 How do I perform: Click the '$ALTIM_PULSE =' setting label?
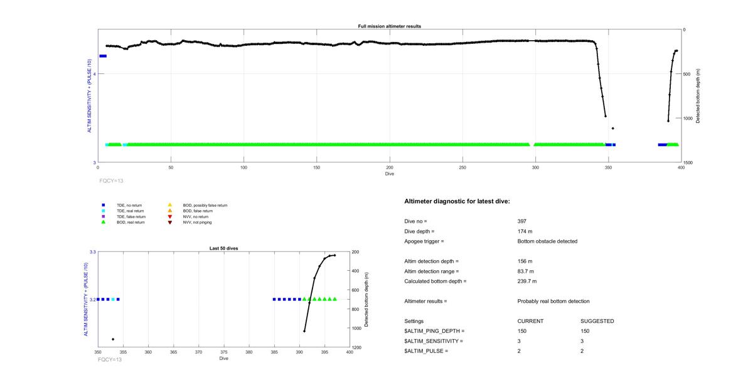(427, 352)
